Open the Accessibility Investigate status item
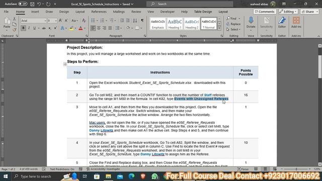The image size is (322, 181). click(x=103, y=169)
